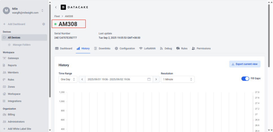This screenshot has width=273, height=132.
Task: Open Manage Folders link
Action: pos(22,45)
